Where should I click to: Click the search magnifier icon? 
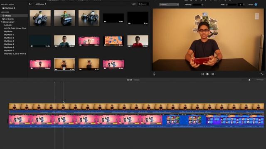pyautogui.click(x=140, y=4)
